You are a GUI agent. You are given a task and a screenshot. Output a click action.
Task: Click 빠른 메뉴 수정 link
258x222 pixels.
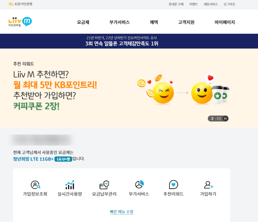click(x=122, y=212)
